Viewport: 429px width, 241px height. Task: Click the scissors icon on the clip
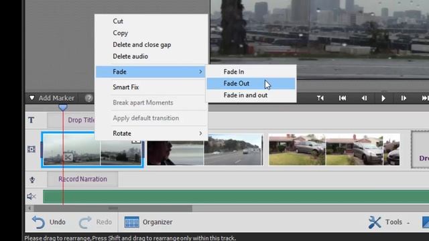68,157
